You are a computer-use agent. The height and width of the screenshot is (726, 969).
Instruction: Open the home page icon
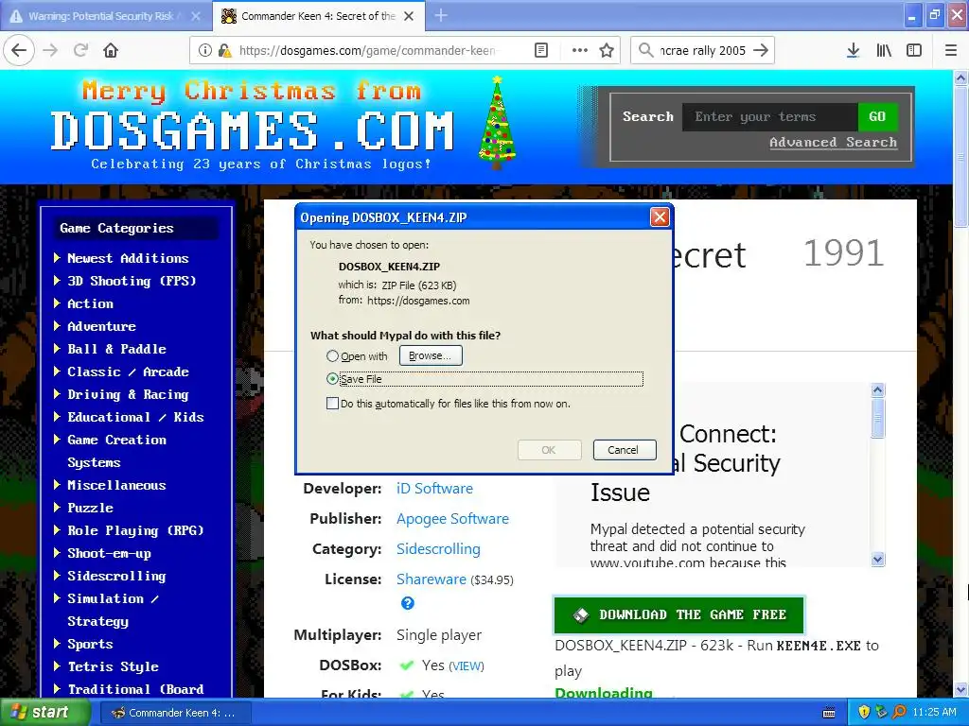point(111,50)
